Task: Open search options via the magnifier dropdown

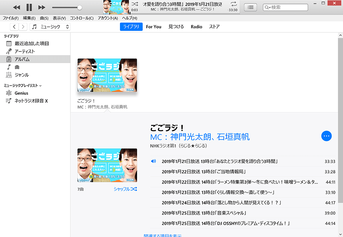Action: click(267, 7)
